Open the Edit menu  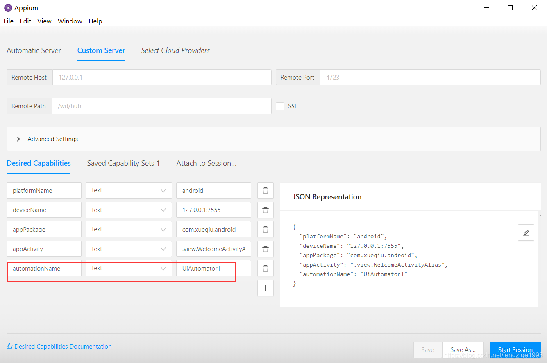click(x=25, y=21)
